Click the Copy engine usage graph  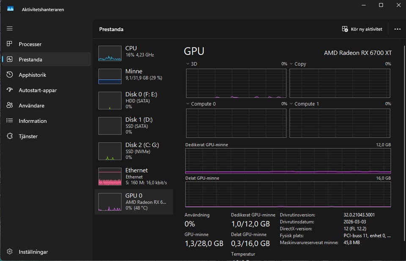[x=340, y=83]
